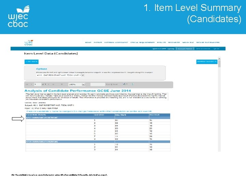This screenshot has height=184, width=246.
Task: Open the 100% zoom dropdown
Action: (77, 85)
